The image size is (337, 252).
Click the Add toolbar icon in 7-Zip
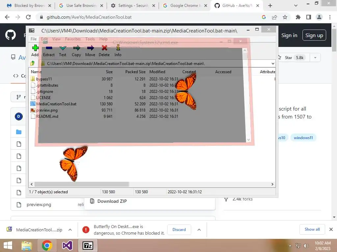coord(35,51)
